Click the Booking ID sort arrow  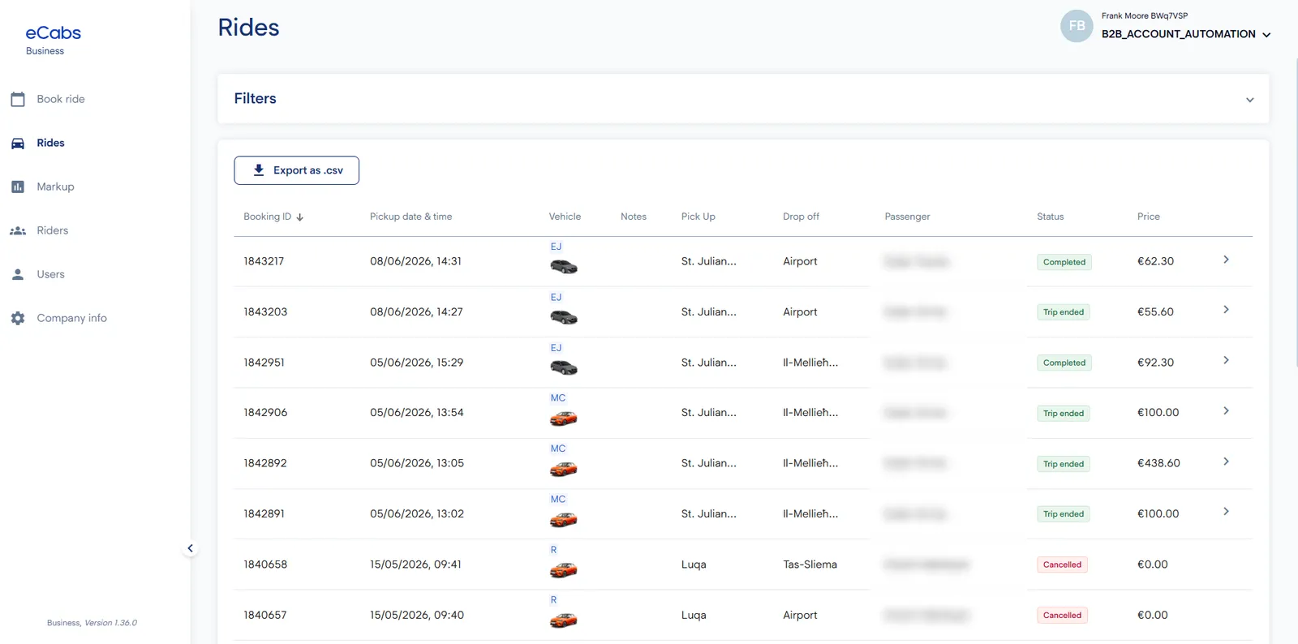[299, 217]
